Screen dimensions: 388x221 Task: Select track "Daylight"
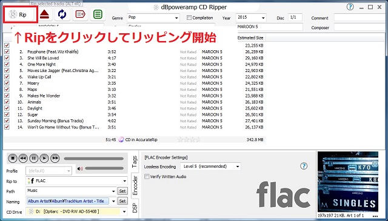pos(35,108)
